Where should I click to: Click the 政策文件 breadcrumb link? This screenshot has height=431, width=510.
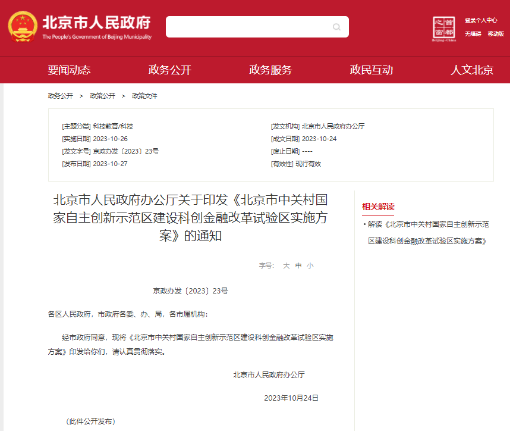click(144, 96)
